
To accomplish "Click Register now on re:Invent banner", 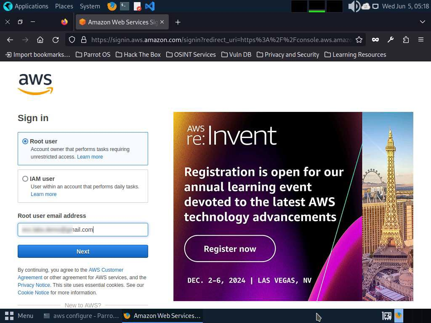I will pos(230,249).
